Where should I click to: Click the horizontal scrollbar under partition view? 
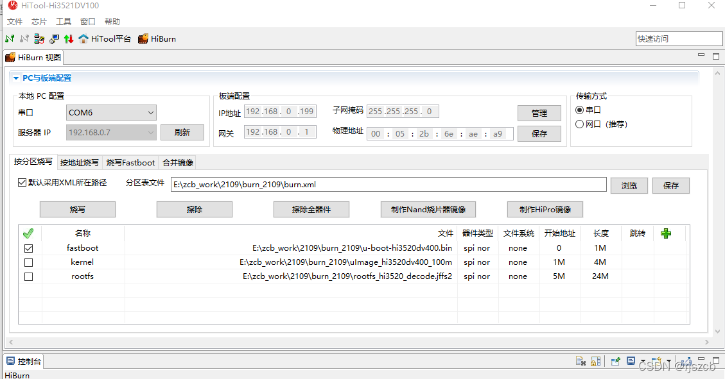(359, 342)
